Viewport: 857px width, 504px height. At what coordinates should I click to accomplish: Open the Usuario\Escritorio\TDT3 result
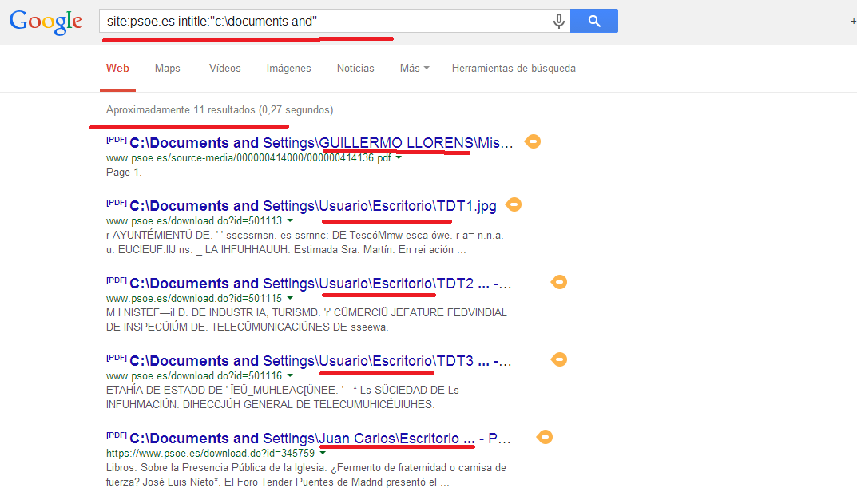point(320,361)
